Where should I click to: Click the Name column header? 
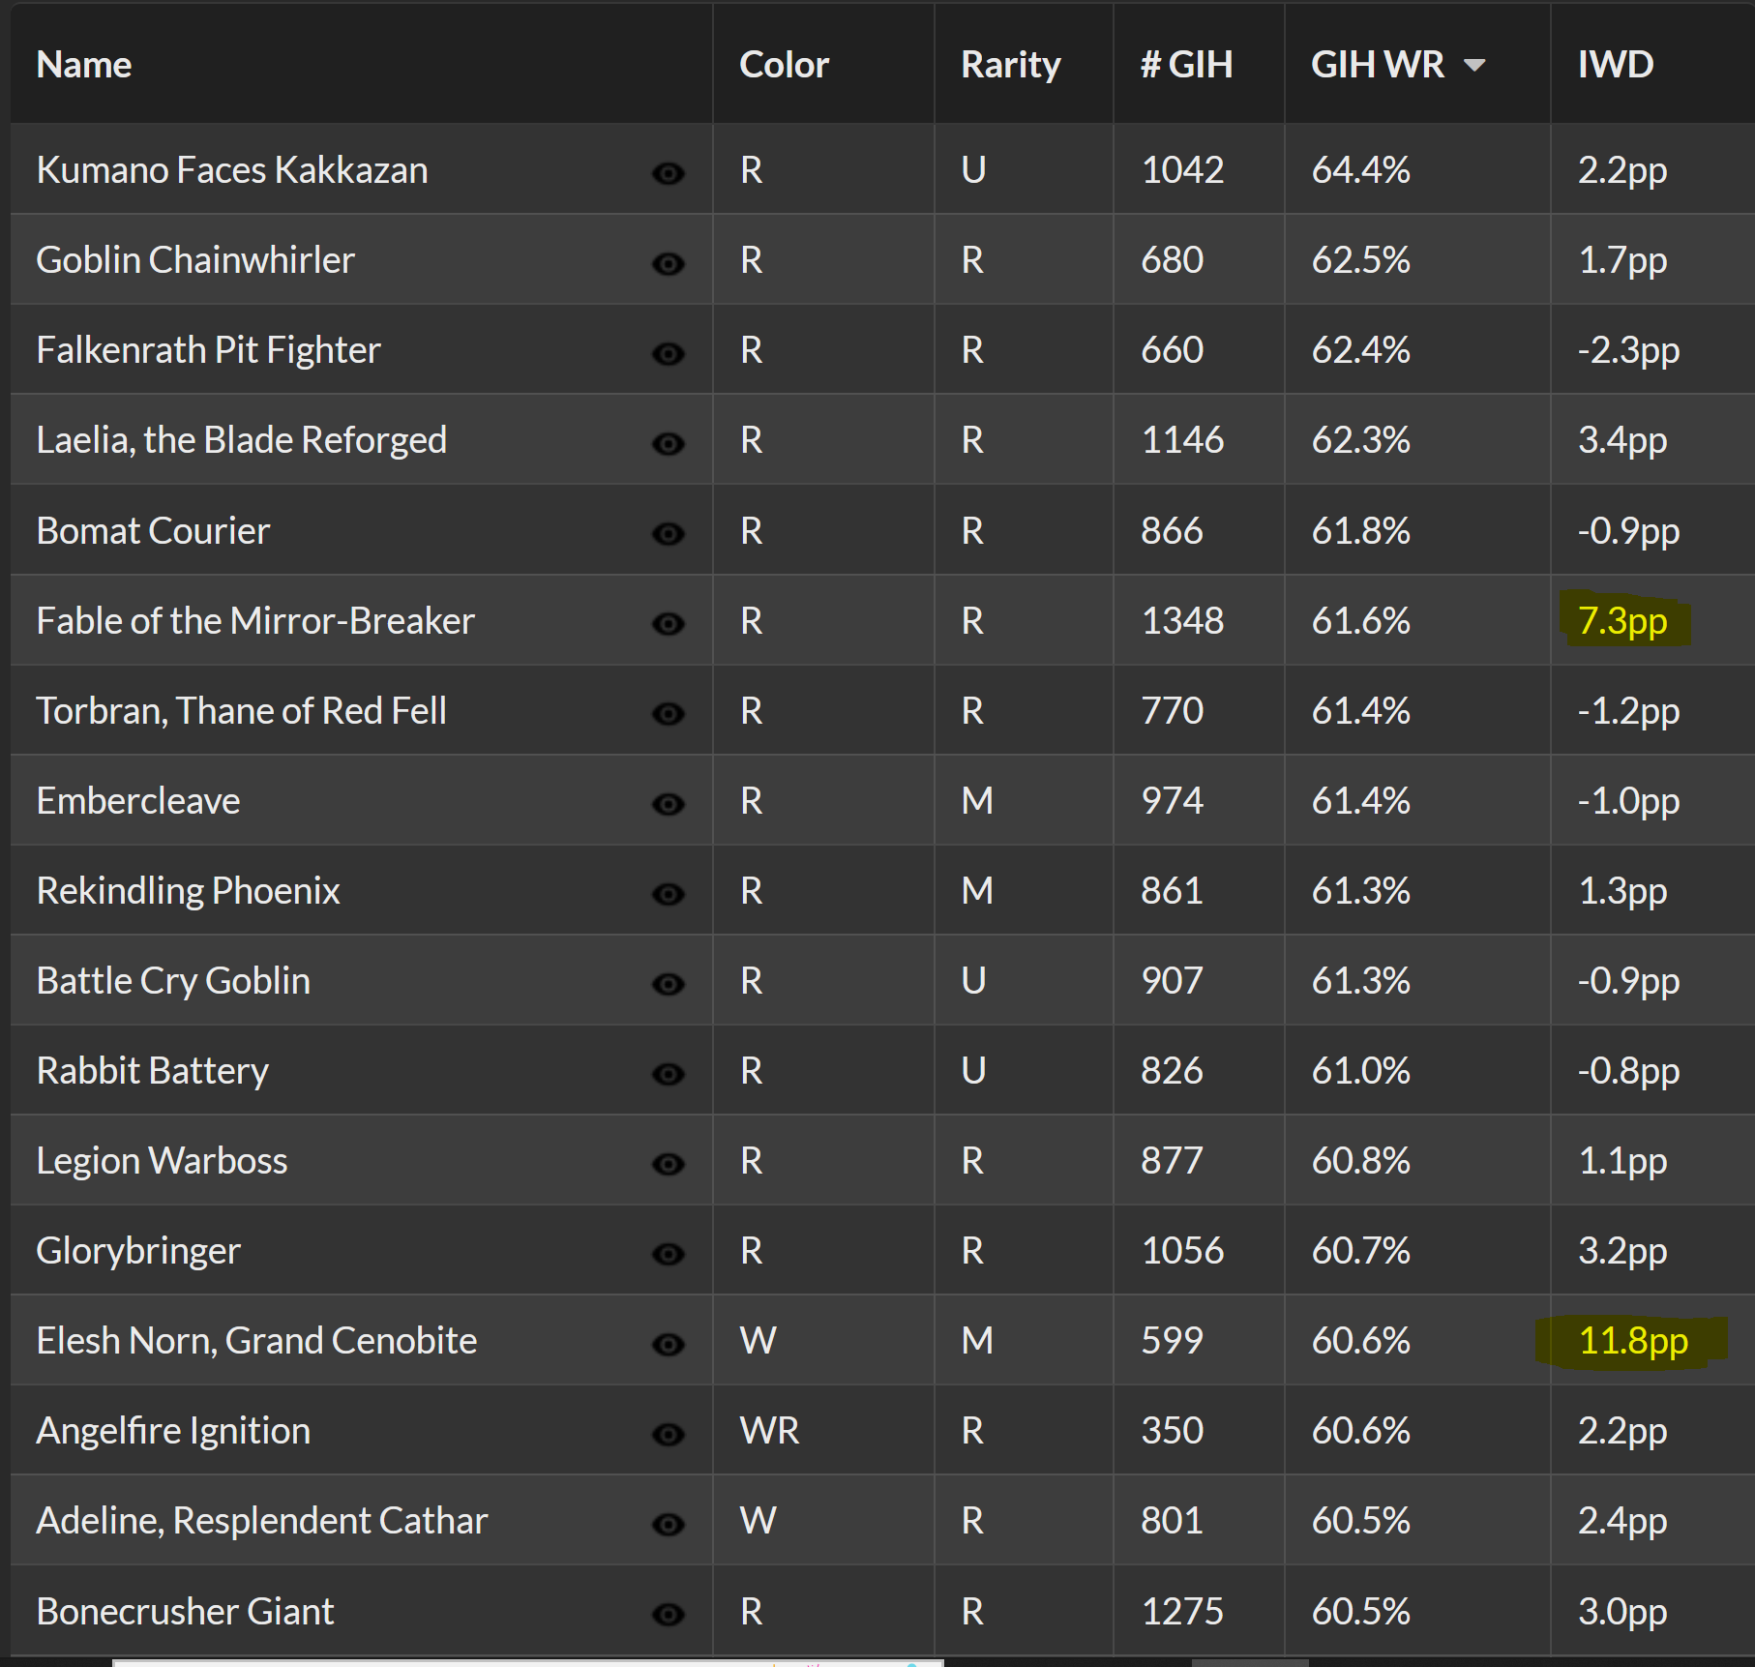[84, 65]
